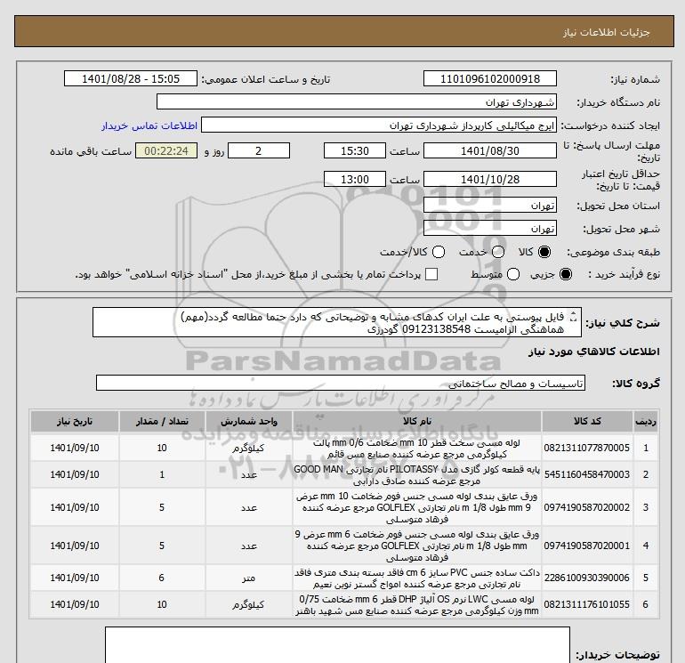This screenshot has height=663, width=685.
Task: Select the کالا/خدمت radio button
Action: click(x=439, y=252)
